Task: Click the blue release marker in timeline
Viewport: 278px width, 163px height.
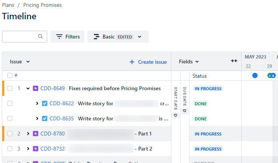Action: [x=255, y=75]
